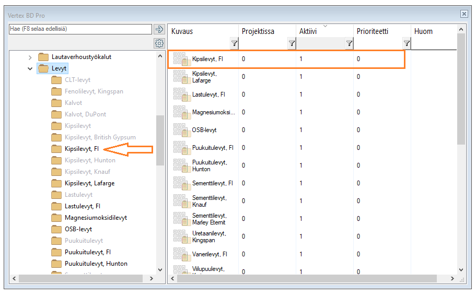The width and height of the screenshot is (476, 296).
Task: Select Kipsilevyt, FI folder in tree
Action: pyautogui.click(x=82, y=149)
